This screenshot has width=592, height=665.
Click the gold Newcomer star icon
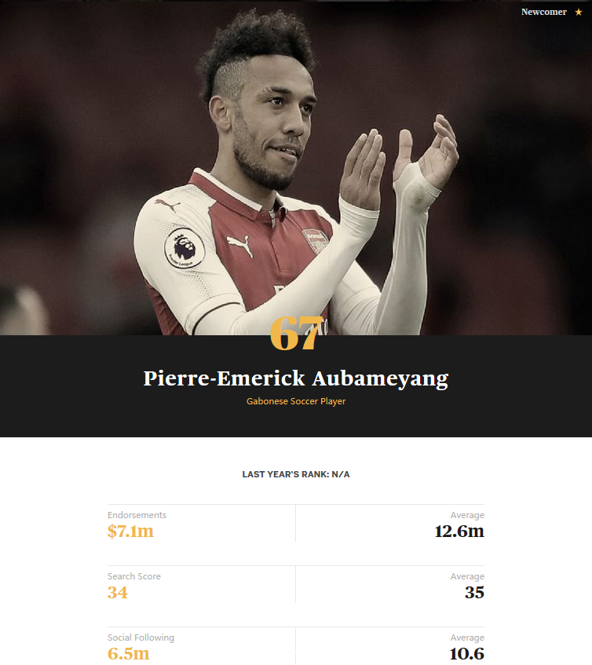pyautogui.click(x=579, y=12)
